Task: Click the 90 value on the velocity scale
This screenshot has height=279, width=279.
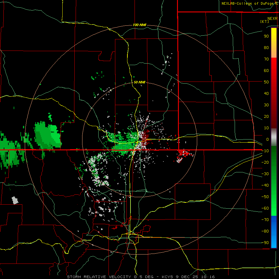Action: 266,36
